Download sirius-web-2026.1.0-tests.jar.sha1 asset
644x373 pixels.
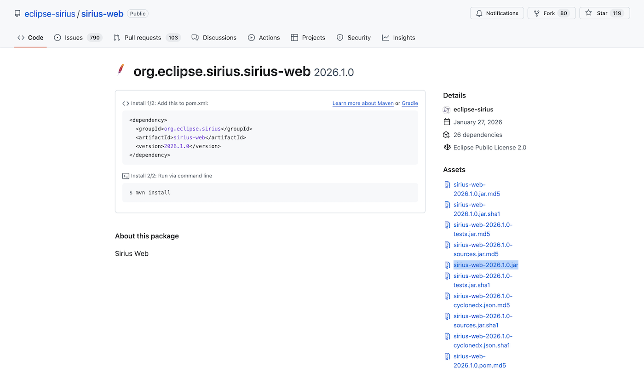(x=483, y=281)
